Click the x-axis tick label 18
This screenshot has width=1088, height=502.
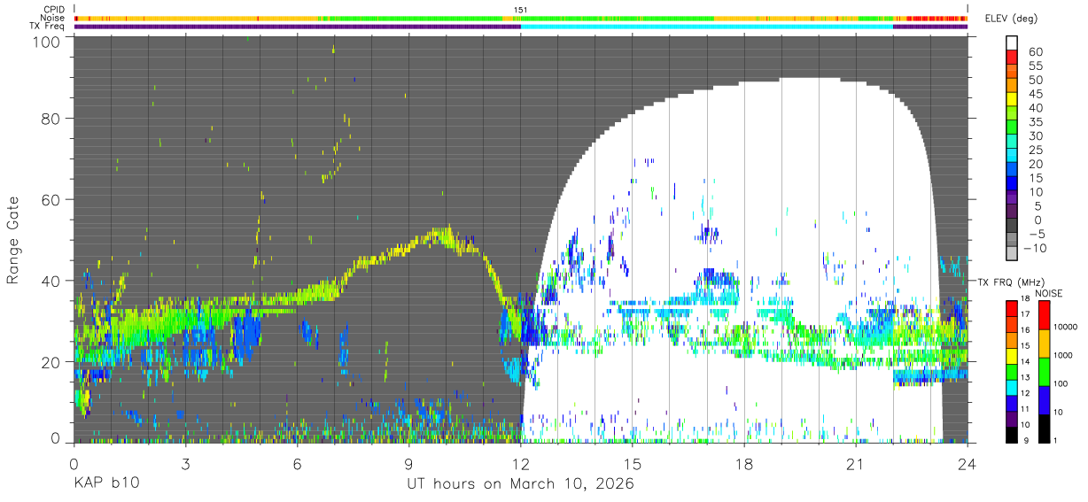(x=744, y=465)
